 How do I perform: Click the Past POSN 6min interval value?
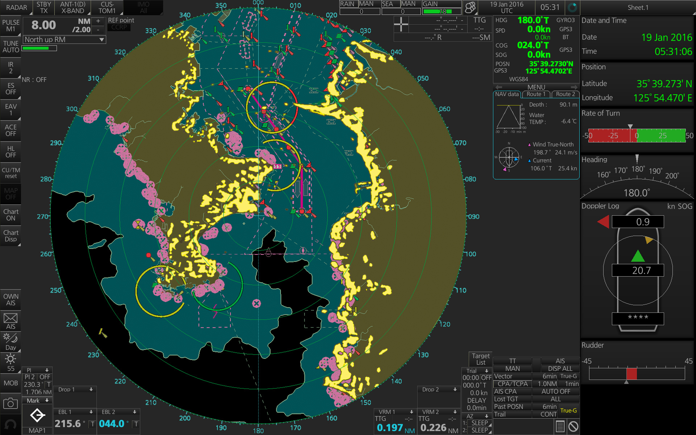point(545,407)
